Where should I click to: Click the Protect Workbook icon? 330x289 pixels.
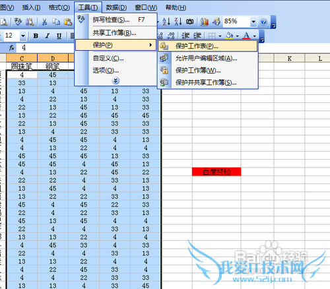coord(164,71)
